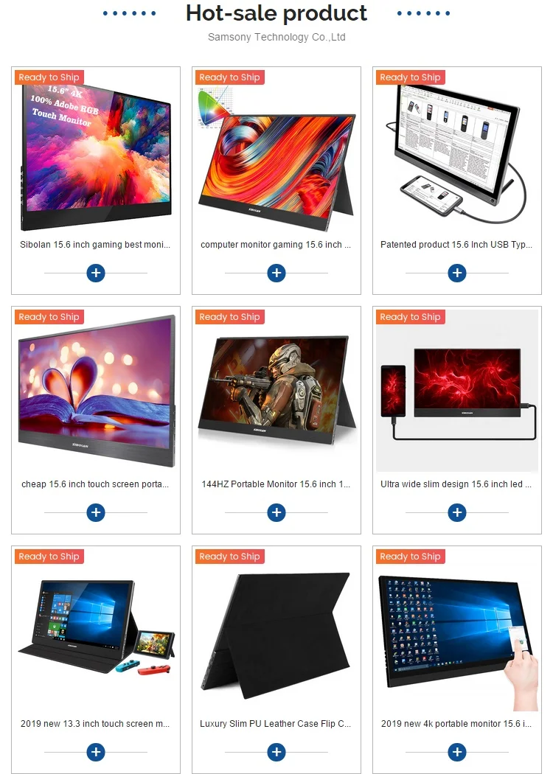Select the Nintendo Switch monitor product image
The width and height of the screenshot is (553, 774).
click(x=96, y=630)
